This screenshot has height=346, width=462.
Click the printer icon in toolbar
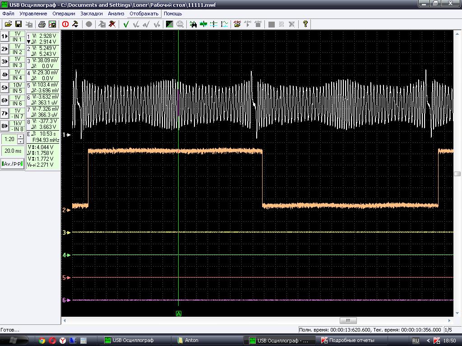[42, 24]
